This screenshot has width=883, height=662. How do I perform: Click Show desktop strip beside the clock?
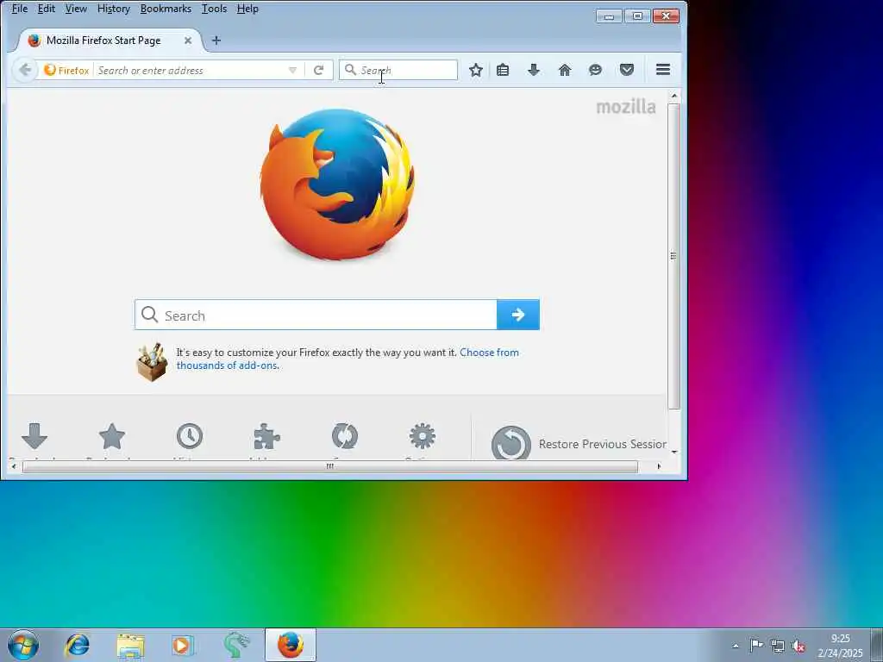click(877, 645)
